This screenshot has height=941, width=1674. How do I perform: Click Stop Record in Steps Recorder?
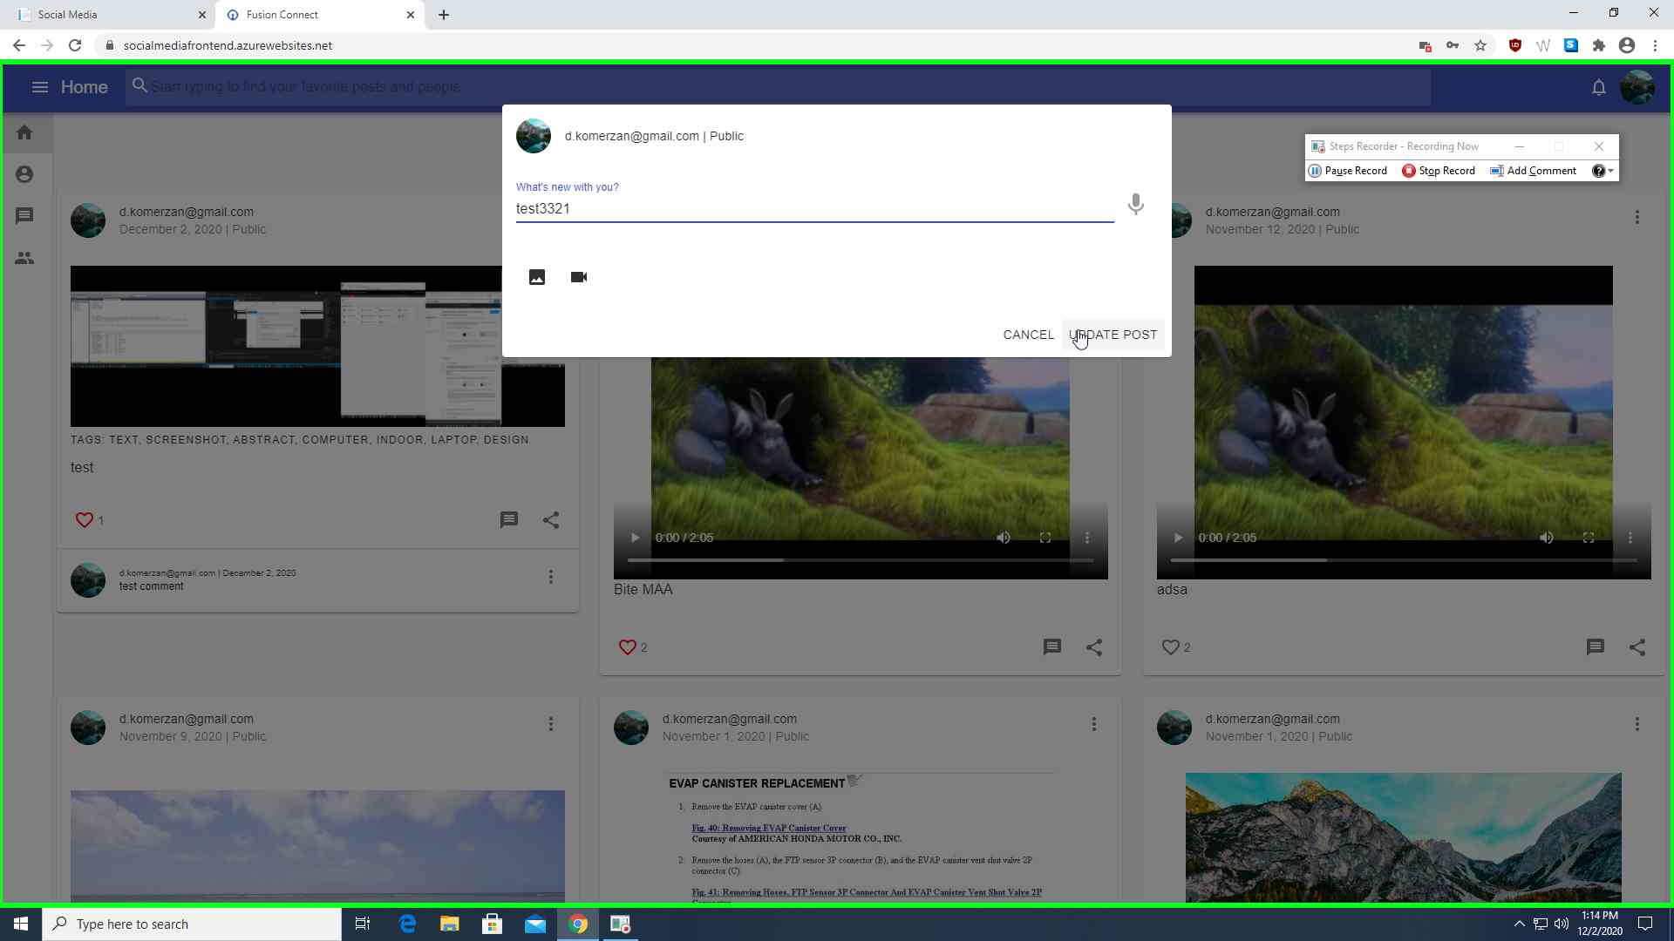1439,171
